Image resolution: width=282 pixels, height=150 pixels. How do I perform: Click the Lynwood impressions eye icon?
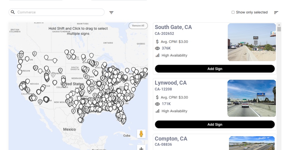coord(158,104)
